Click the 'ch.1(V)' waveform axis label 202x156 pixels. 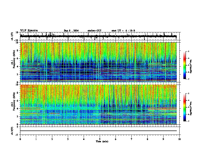(12, 36)
